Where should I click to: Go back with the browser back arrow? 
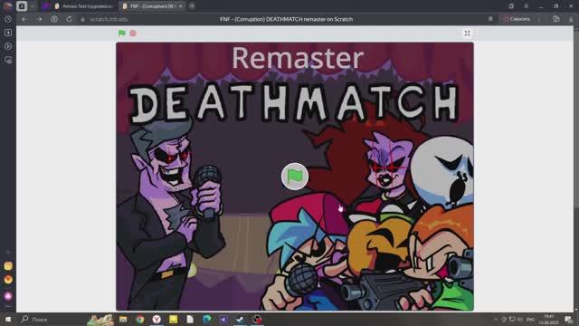[24, 19]
